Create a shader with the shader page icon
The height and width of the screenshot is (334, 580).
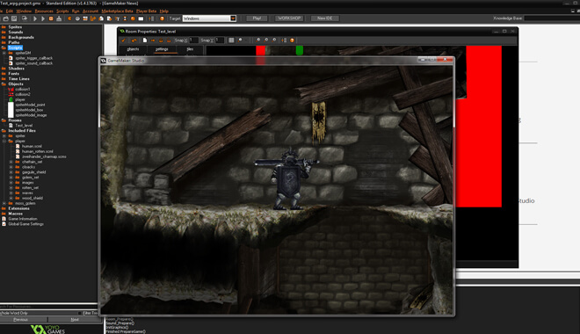coord(109,18)
